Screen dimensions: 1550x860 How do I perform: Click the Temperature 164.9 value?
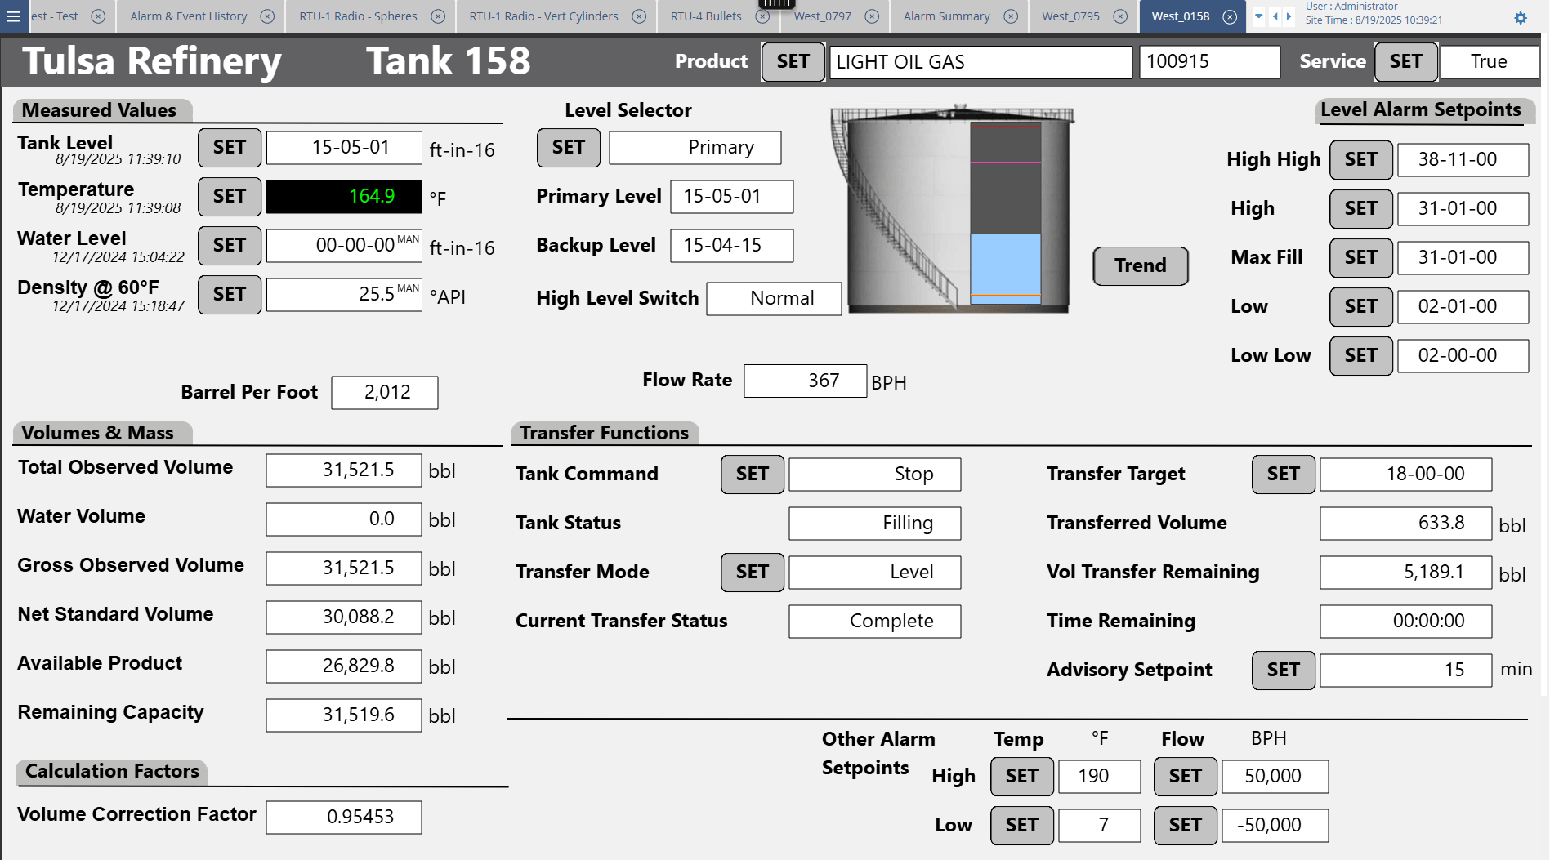tap(344, 197)
